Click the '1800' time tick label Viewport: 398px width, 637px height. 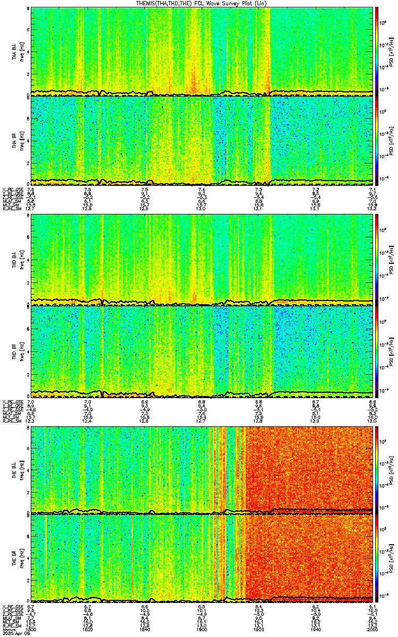[31, 629]
